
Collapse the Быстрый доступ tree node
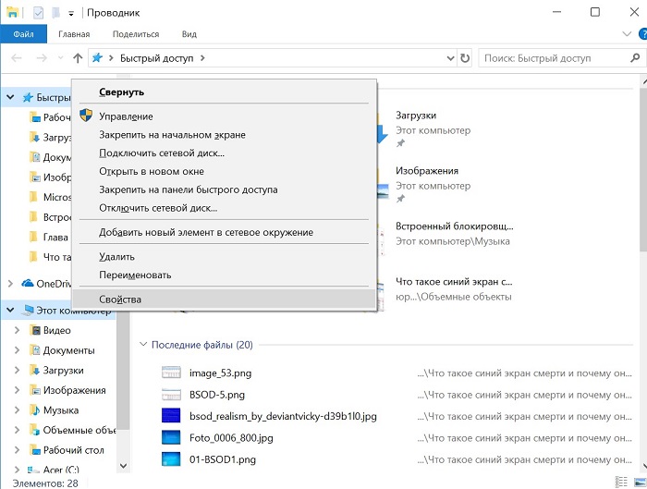click(x=10, y=97)
